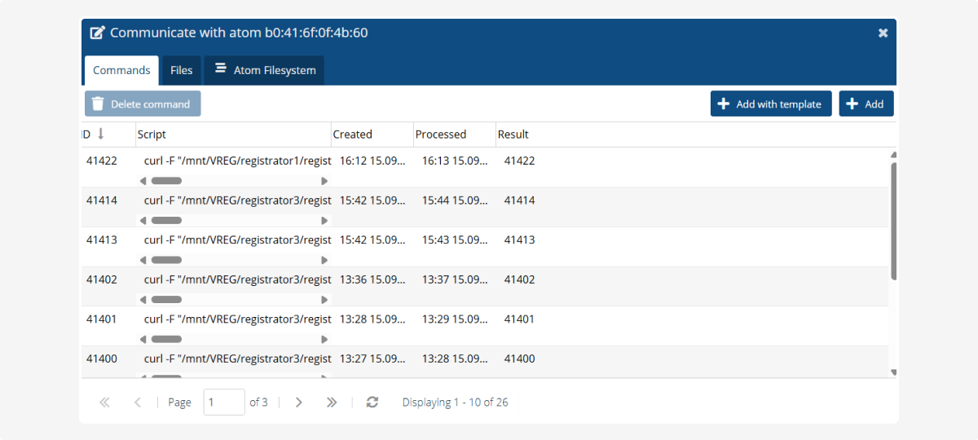Sort by the Created column header

[353, 134]
